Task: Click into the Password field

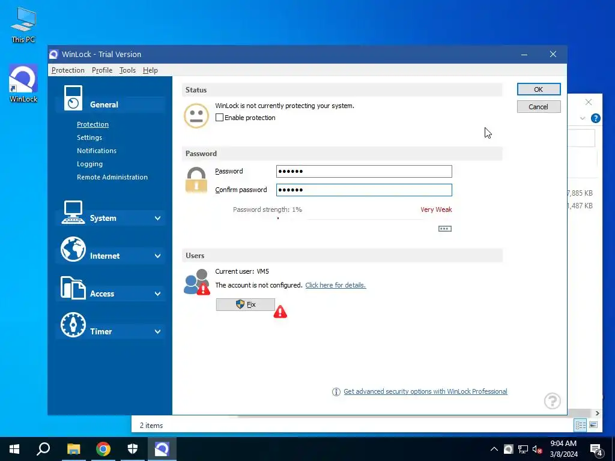Action: point(364,171)
